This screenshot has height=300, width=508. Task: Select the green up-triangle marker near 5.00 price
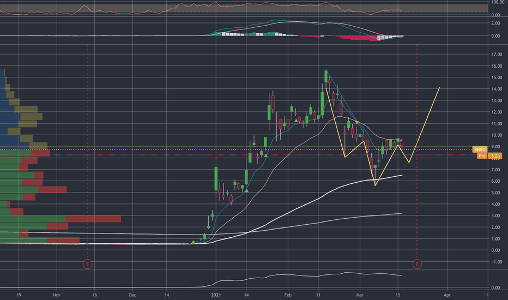(246, 191)
